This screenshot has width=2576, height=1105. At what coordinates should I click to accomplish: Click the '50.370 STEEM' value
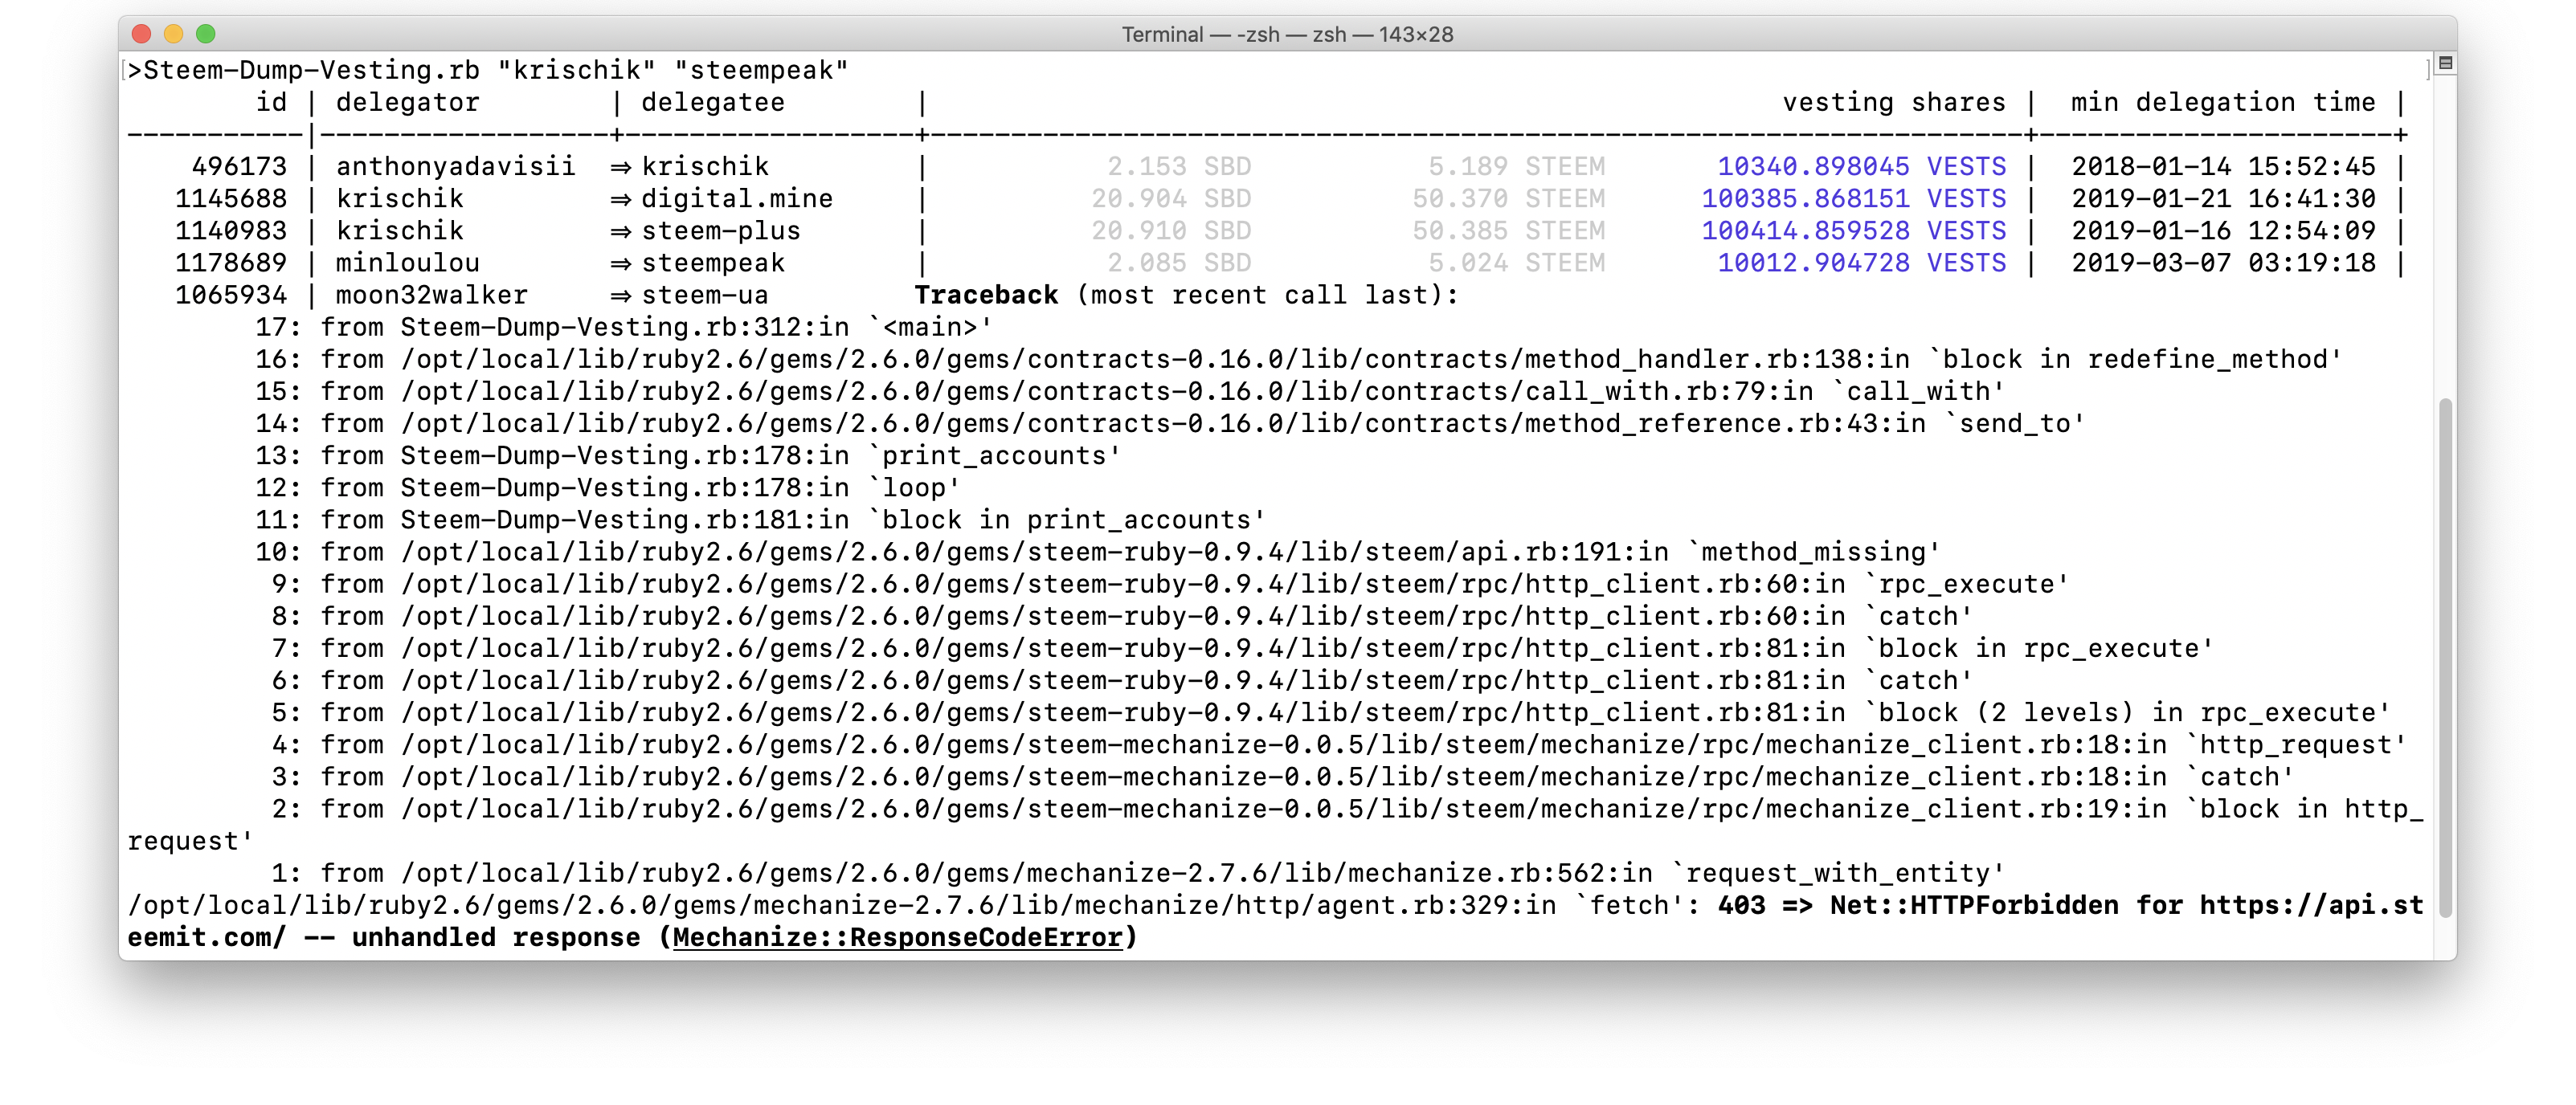[1508, 198]
